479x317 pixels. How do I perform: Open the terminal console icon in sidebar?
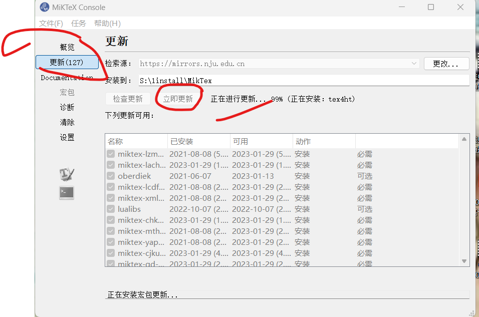(67, 193)
